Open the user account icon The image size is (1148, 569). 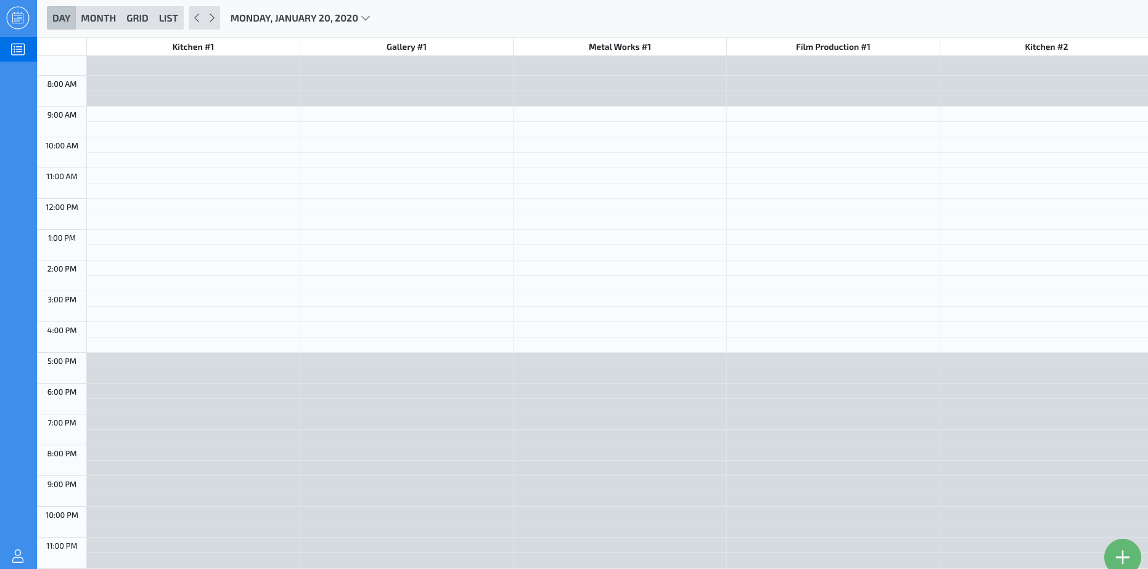(18, 556)
